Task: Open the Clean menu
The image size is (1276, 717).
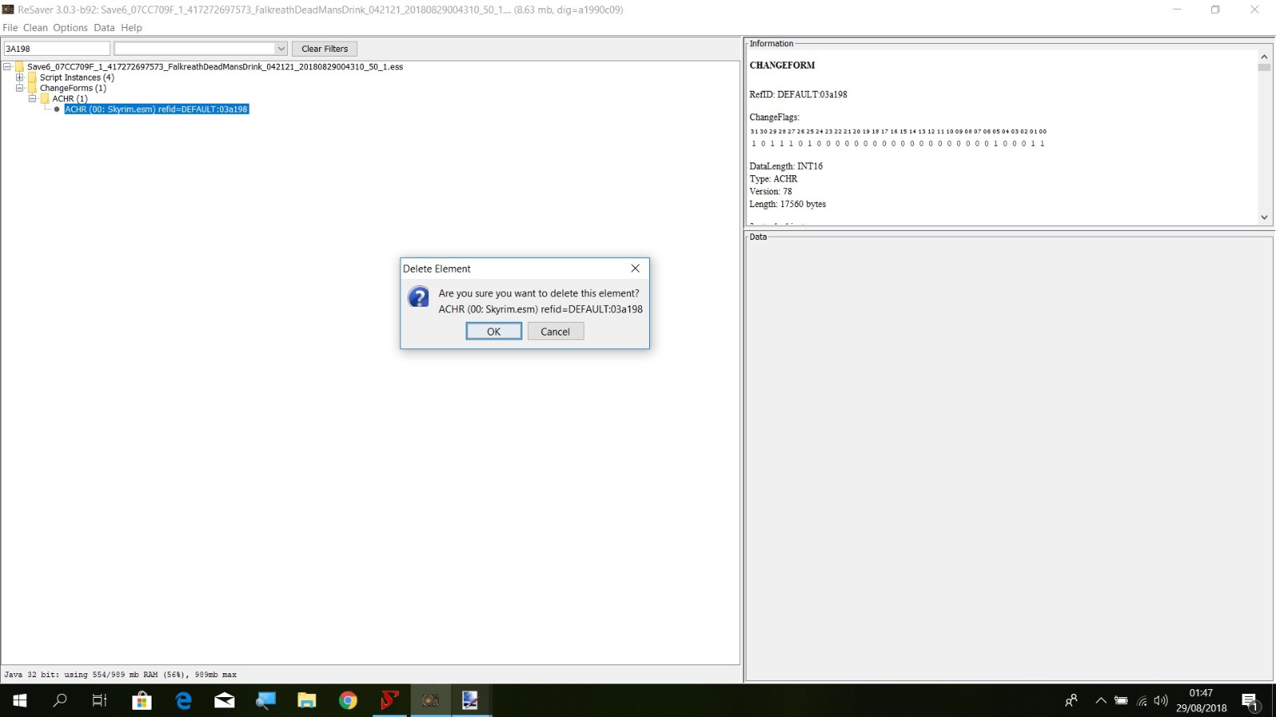Action: click(x=35, y=28)
